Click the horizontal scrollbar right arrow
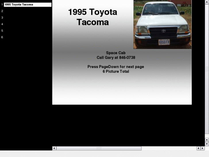Viewport: 209px width, 157px height. point(203,148)
